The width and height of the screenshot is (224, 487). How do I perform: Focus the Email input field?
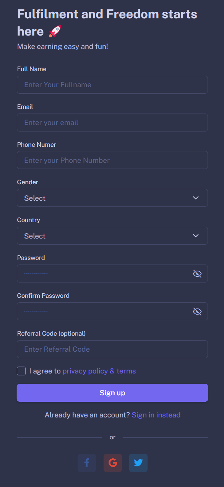[x=112, y=122]
